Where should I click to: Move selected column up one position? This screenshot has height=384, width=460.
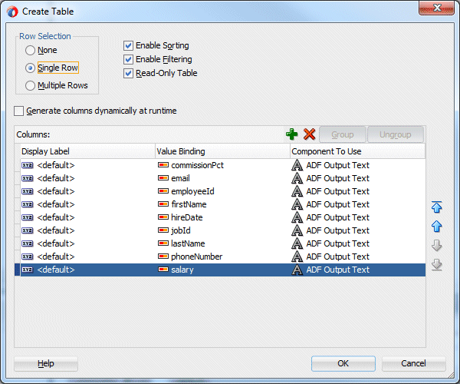point(436,227)
